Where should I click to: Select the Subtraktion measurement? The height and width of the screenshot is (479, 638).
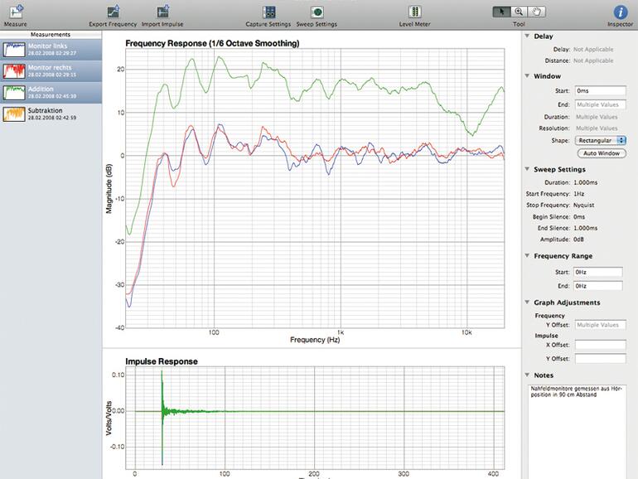(x=51, y=114)
